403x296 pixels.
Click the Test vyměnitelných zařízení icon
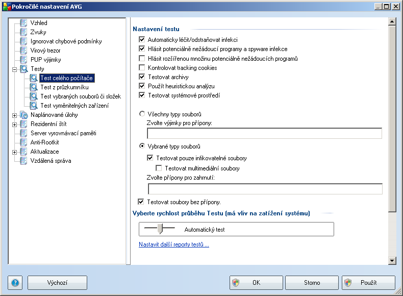[34, 106]
